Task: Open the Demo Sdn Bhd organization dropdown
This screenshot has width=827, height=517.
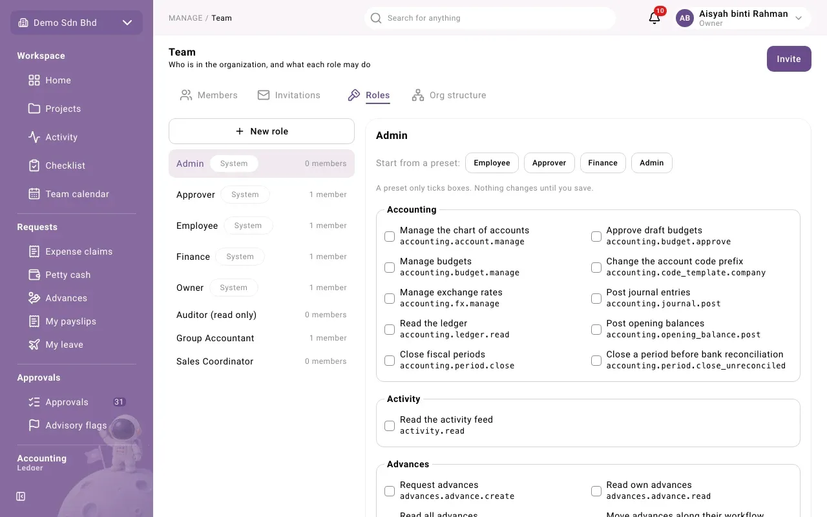Action: pyautogui.click(x=76, y=23)
